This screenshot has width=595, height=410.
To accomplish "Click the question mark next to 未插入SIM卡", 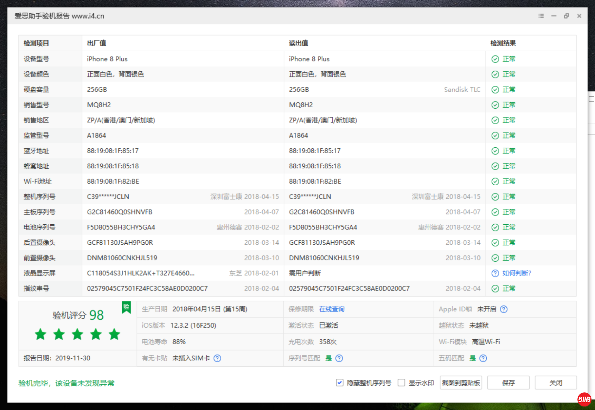I will pyautogui.click(x=217, y=358).
